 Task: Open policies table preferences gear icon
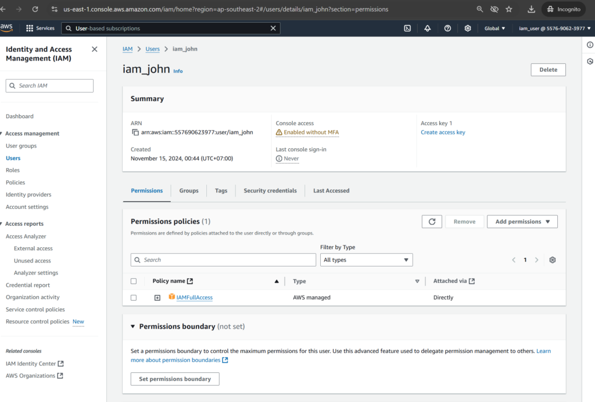pos(553,260)
